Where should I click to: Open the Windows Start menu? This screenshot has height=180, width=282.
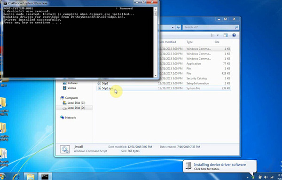click(2, 177)
